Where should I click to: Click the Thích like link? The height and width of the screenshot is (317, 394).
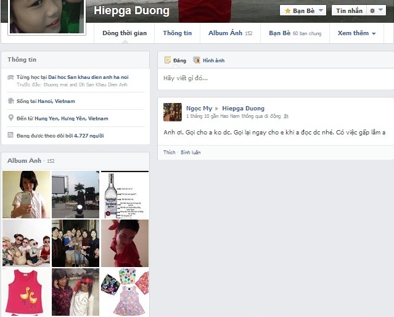[169, 152]
